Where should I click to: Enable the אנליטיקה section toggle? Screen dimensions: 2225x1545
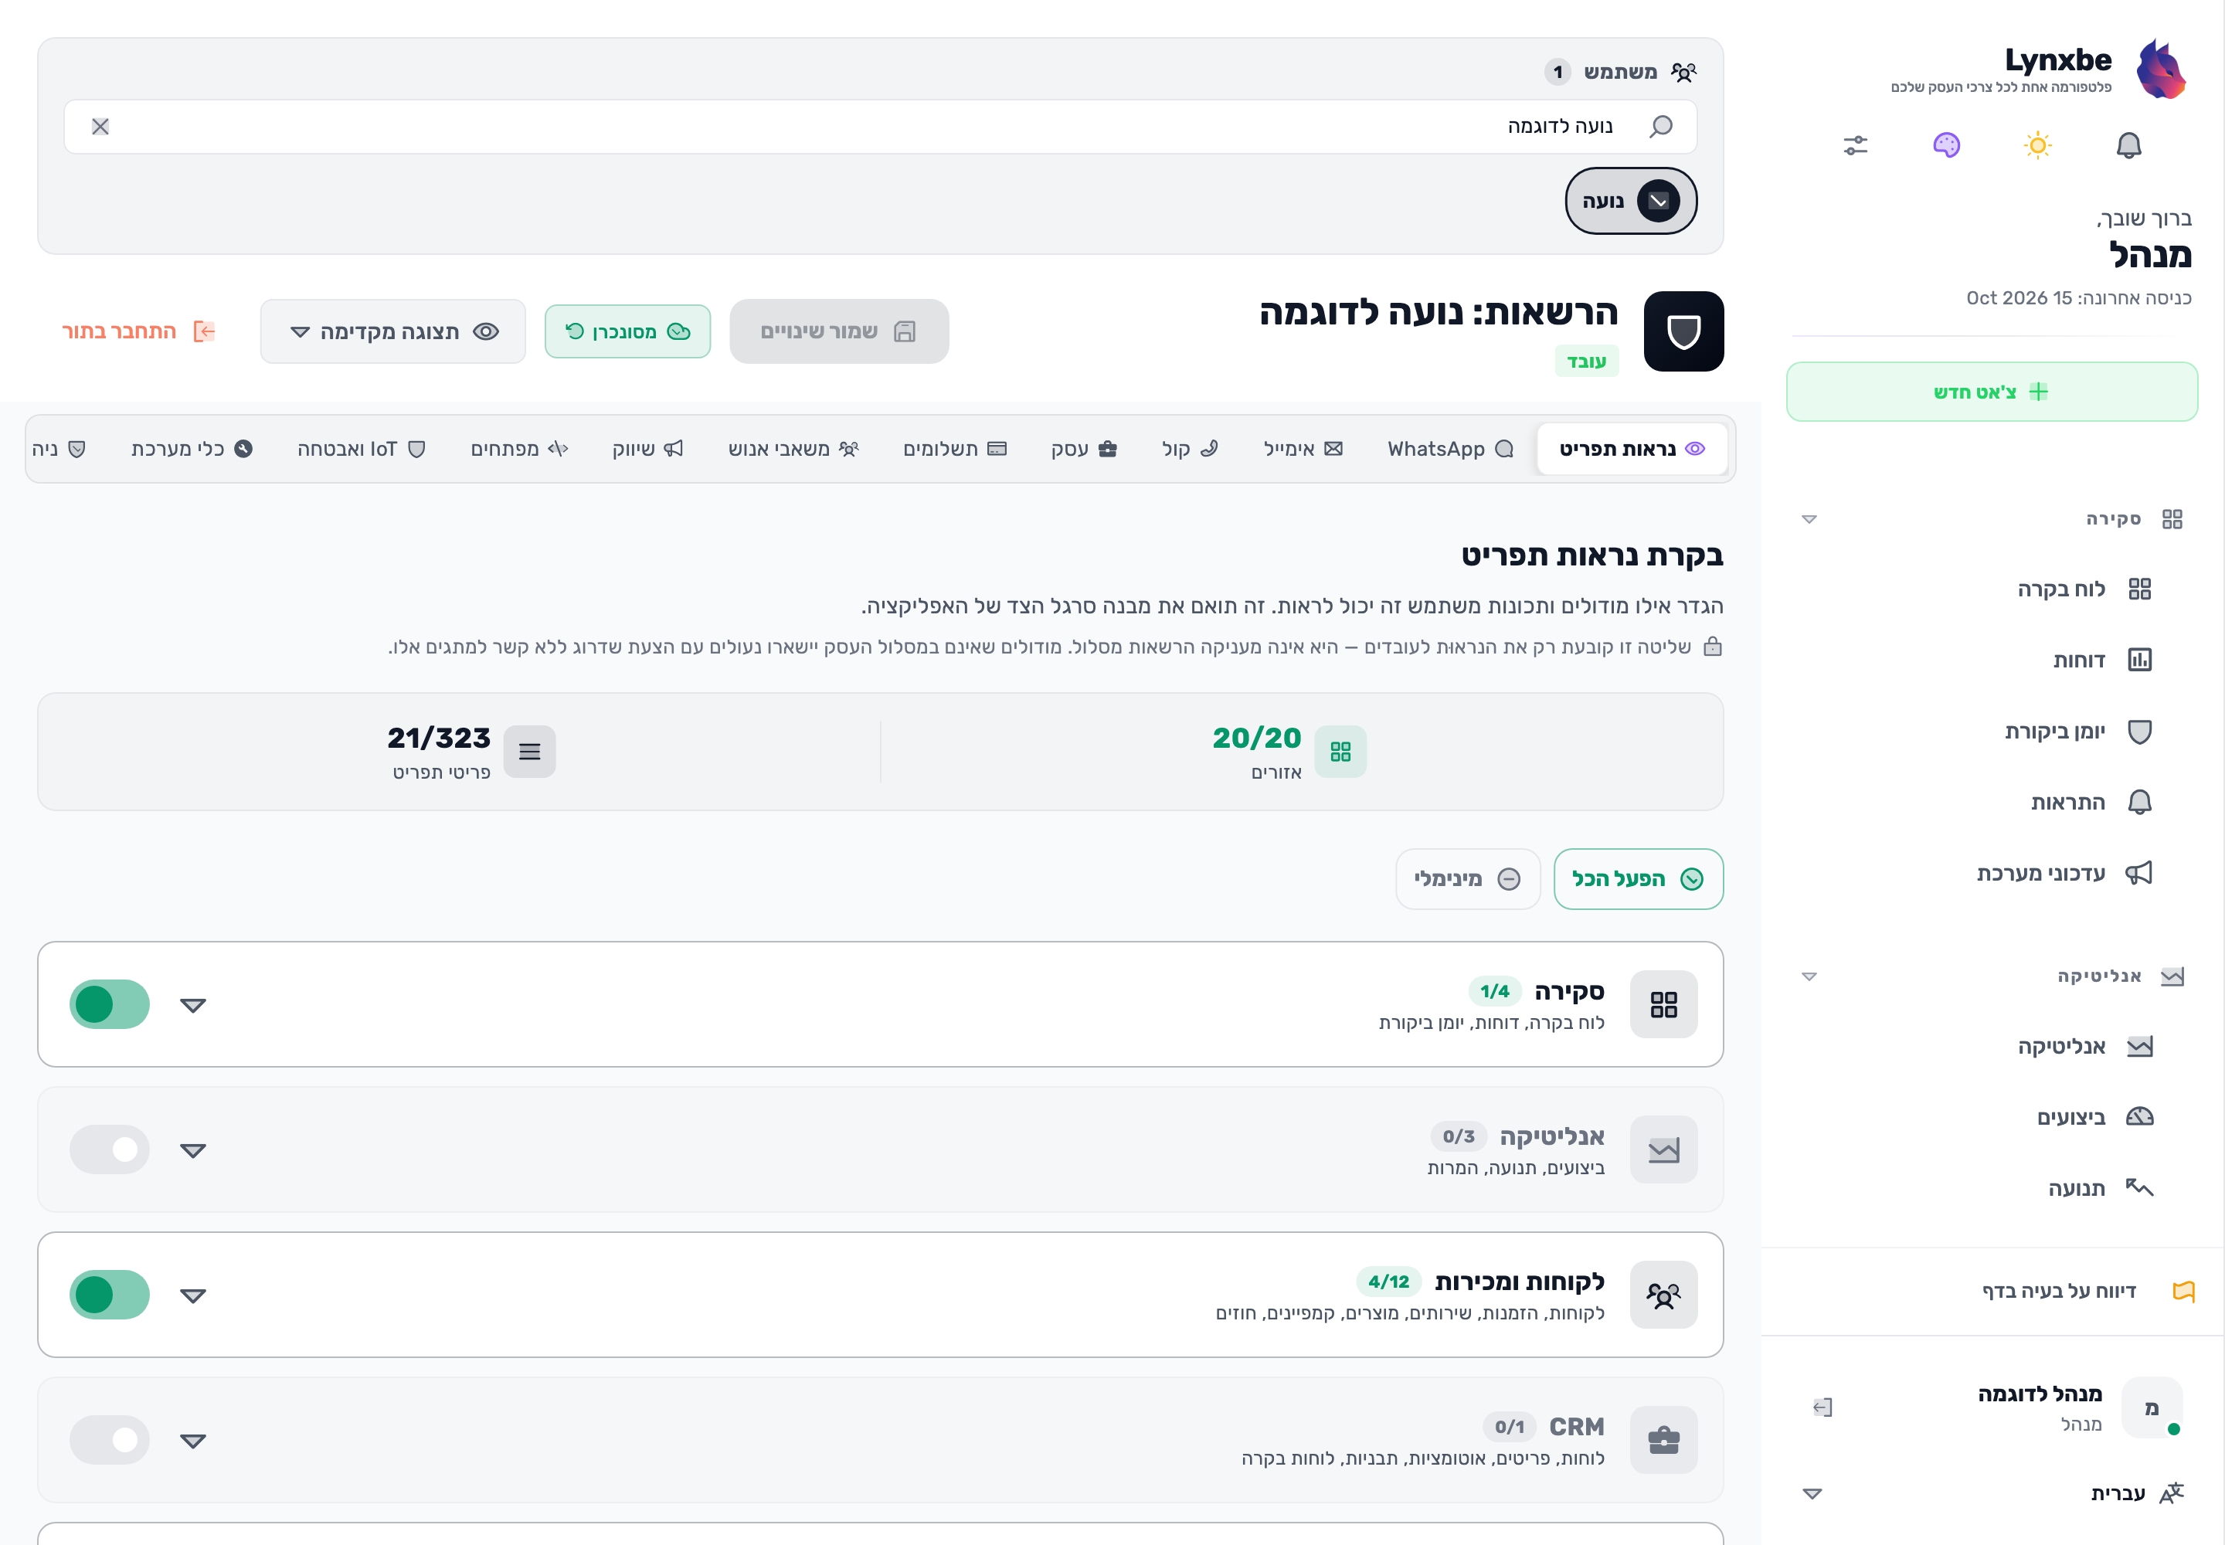click(x=110, y=1150)
